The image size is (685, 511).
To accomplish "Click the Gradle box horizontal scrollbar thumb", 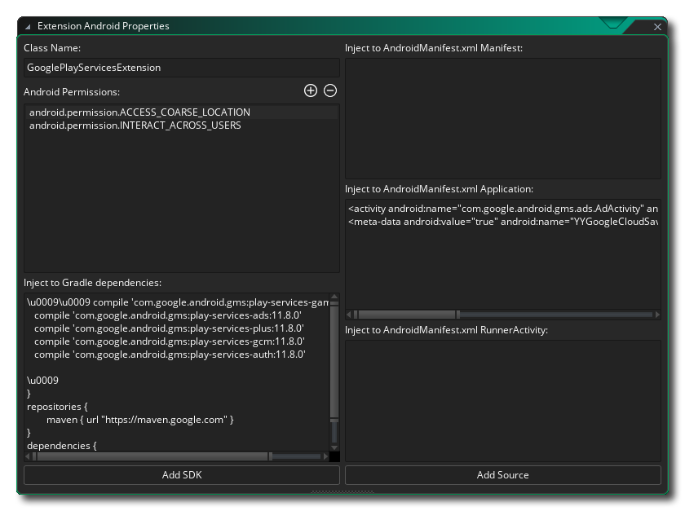I will click(152, 456).
